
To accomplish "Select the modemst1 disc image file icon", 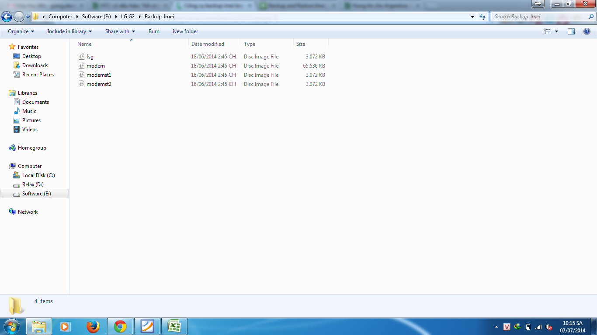I will coord(82,75).
